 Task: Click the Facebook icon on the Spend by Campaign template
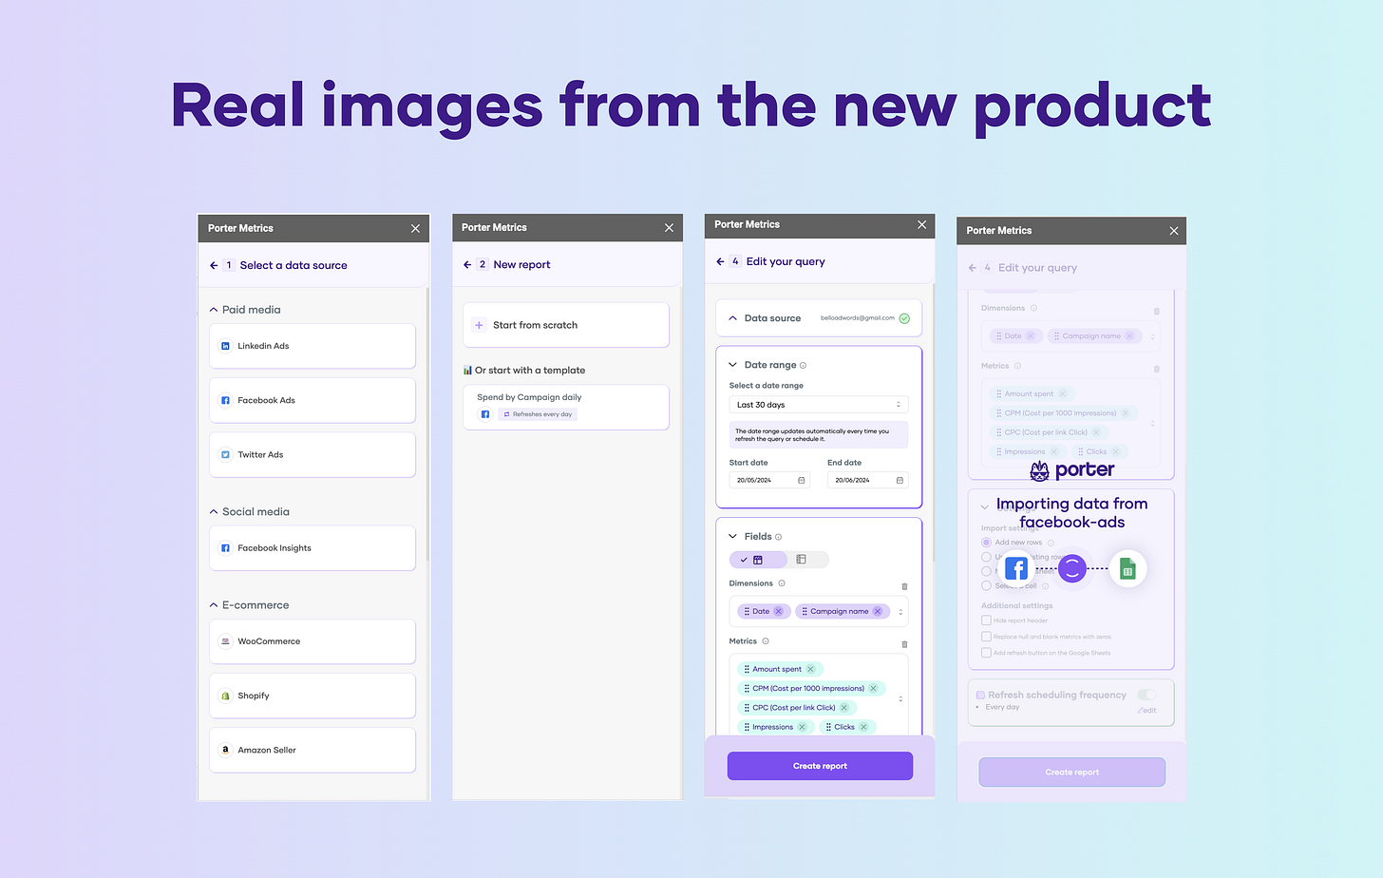[485, 414]
